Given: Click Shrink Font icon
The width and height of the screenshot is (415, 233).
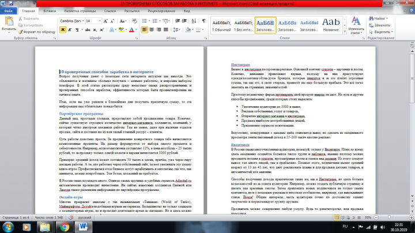Looking at the screenshot, I should tap(112, 21).
